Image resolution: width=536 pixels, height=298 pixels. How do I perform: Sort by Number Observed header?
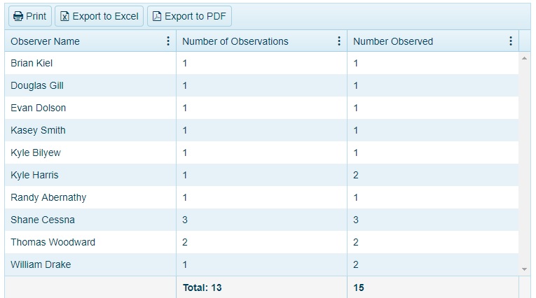click(393, 41)
